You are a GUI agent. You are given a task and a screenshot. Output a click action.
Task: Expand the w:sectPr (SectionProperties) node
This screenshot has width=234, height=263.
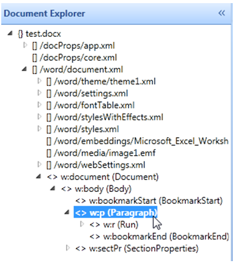coord(67,248)
